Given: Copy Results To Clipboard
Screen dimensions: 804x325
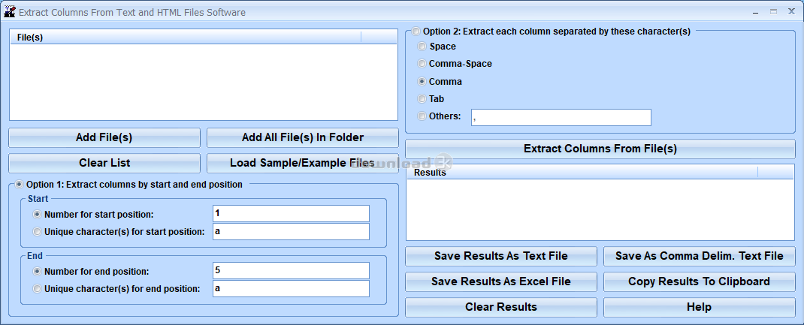Looking at the screenshot, I should tap(700, 281).
